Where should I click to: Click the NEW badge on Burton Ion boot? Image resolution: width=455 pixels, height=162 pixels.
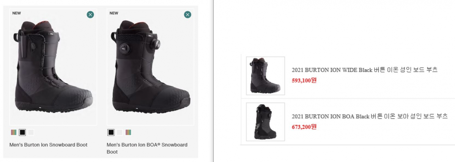(x=17, y=13)
